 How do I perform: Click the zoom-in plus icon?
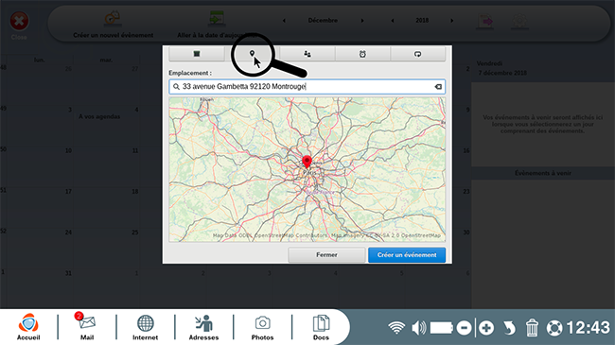(486, 328)
